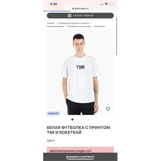Open Футболки breadcrumb category
The height and width of the screenshot is (161, 161).
[x=100, y=26]
